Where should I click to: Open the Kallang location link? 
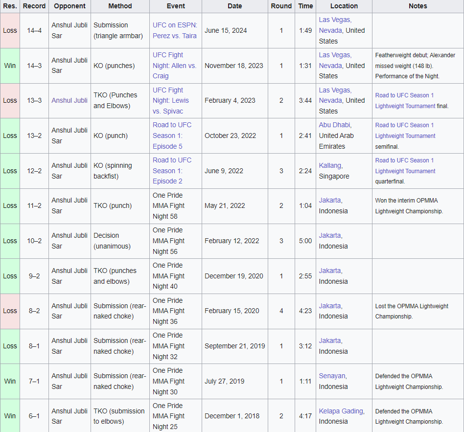point(330,165)
